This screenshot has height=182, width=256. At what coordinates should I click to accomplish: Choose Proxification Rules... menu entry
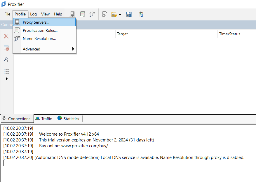point(44,30)
